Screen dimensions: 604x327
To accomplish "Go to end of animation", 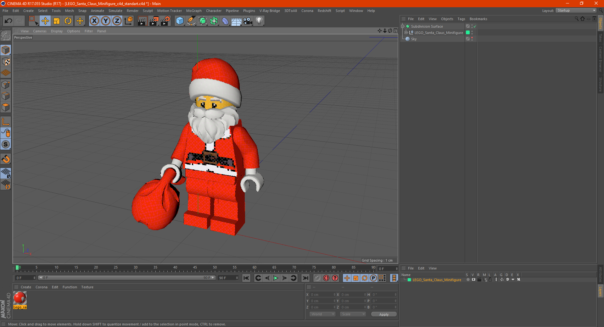I will click(305, 278).
